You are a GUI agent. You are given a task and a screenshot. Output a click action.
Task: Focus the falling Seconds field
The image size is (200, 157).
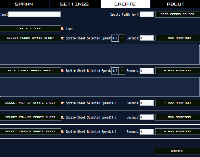[x=147, y=117]
